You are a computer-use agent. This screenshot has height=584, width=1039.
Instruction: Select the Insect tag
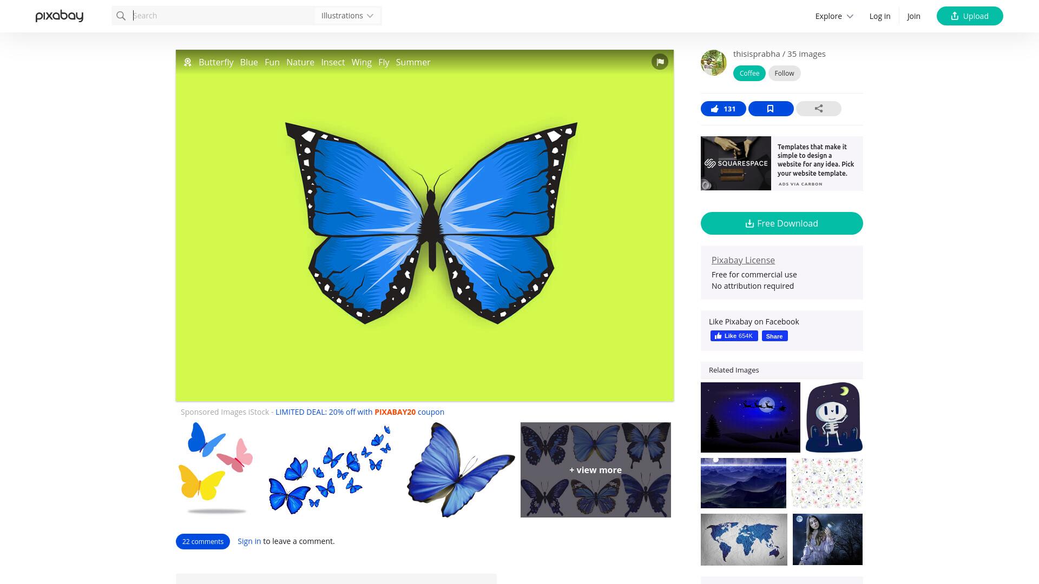(333, 62)
